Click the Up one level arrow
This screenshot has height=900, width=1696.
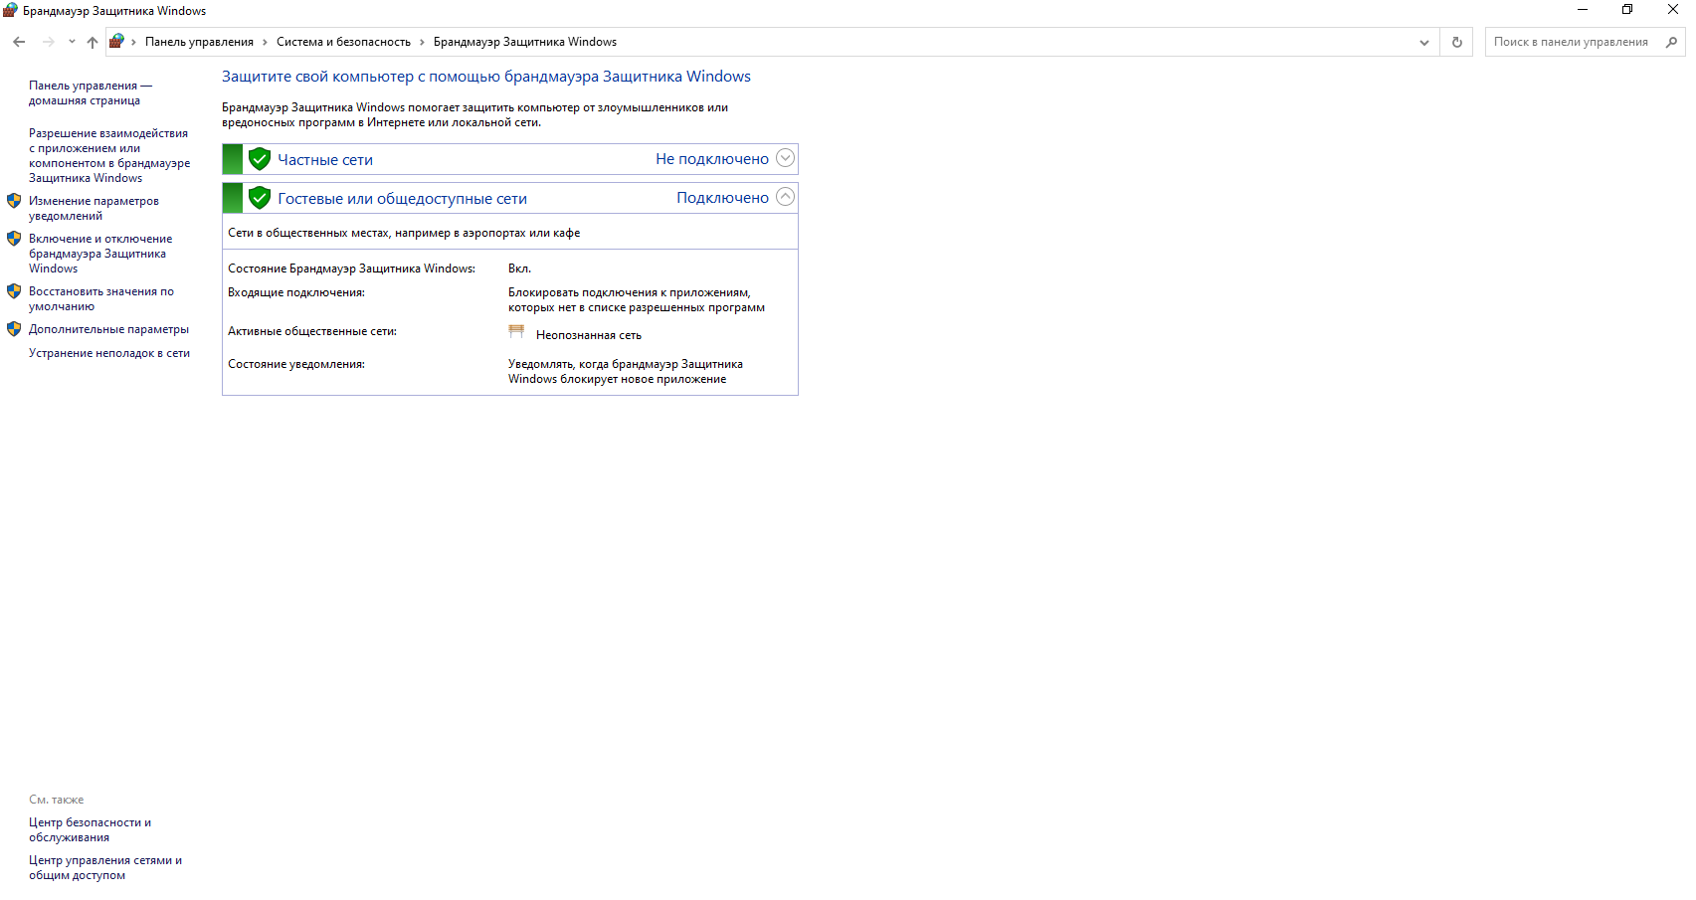[93, 42]
